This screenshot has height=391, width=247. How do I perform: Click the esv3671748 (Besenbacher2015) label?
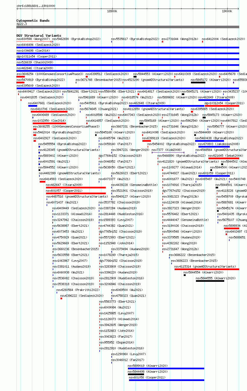coord(99,80)
